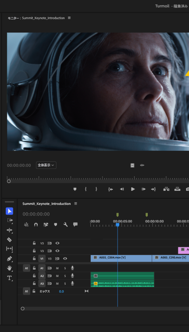Click the Extract button
Viewport: 189px width, 332px height.
[x=178, y=189]
